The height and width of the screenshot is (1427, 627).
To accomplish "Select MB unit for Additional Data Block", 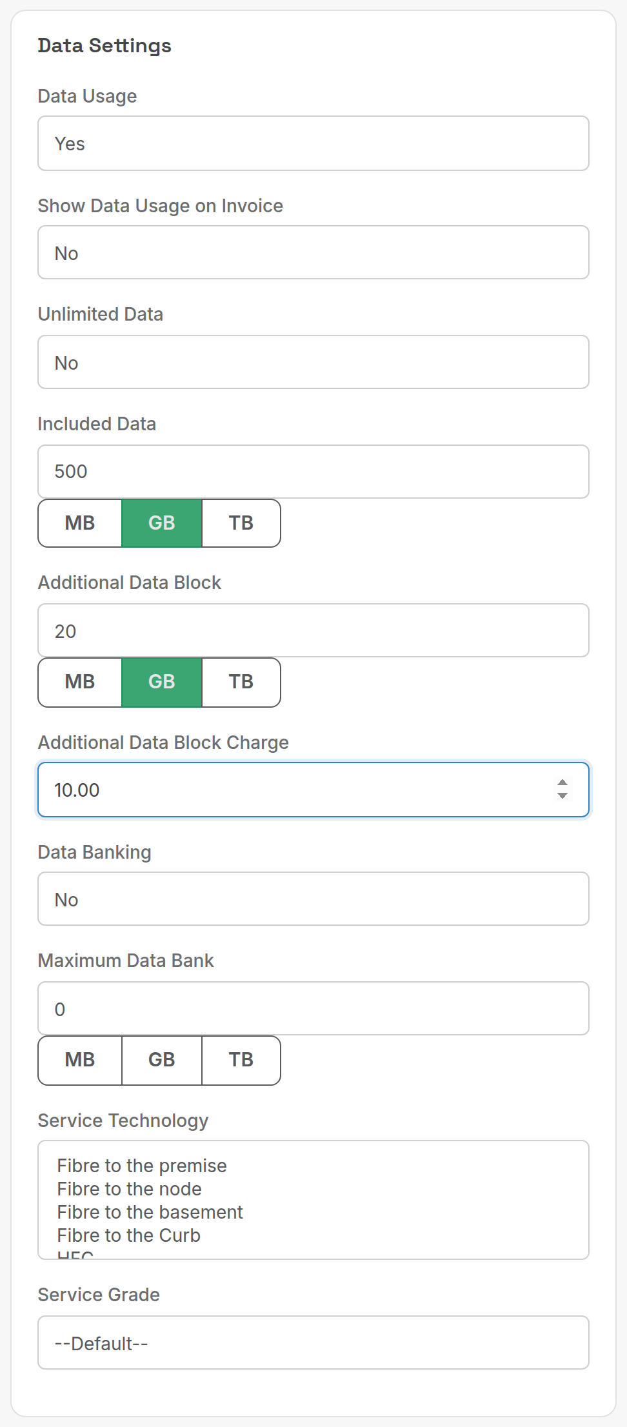I will [x=80, y=683].
